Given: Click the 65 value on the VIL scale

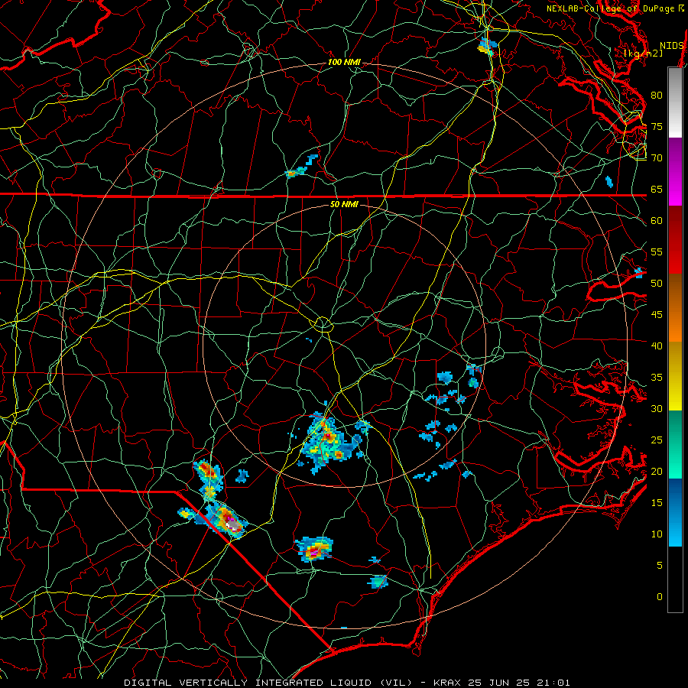Looking at the screenshot, I should point(657,190).
